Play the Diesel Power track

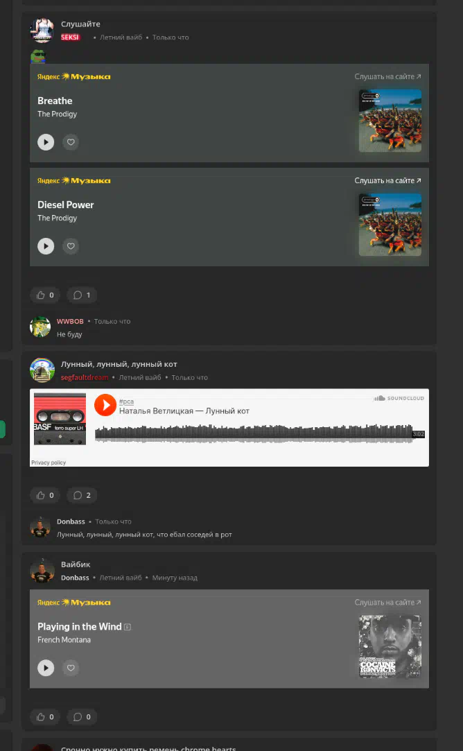46,246
